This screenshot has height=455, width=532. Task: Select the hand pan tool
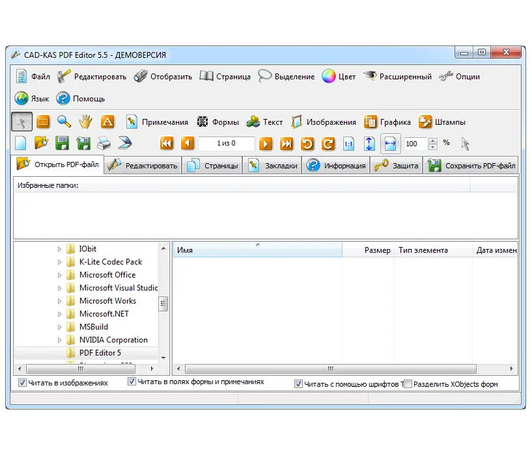tap(85, 122)
